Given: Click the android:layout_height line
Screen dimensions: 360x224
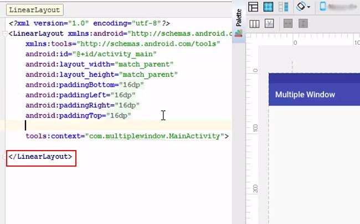Looking at the screenshot, I should [x=101, y=74].
